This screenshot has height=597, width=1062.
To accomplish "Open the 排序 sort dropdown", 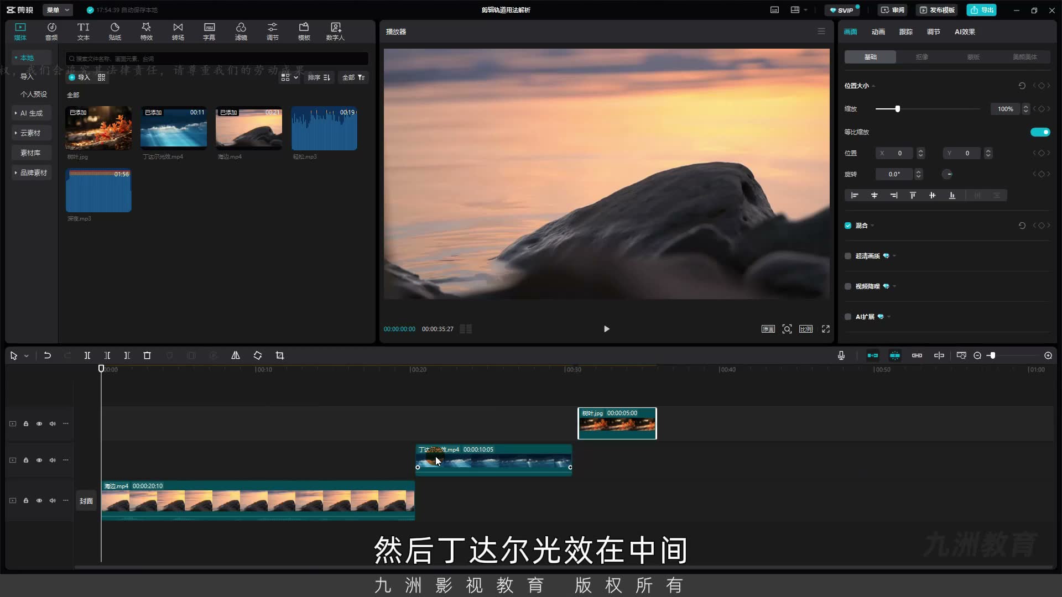I will coord(319,77).
